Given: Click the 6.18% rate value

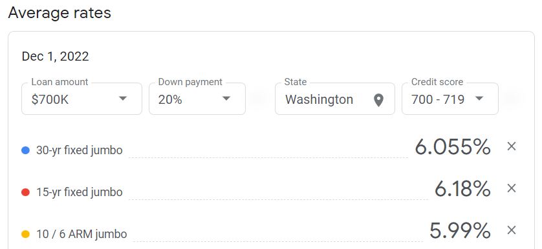Looking at the screenshot, I should [462, 188].
